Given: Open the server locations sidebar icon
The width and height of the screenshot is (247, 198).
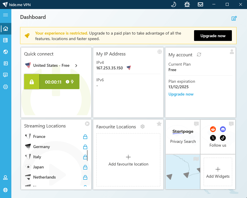Looking at the screenshot, I should tap(6, 40).
